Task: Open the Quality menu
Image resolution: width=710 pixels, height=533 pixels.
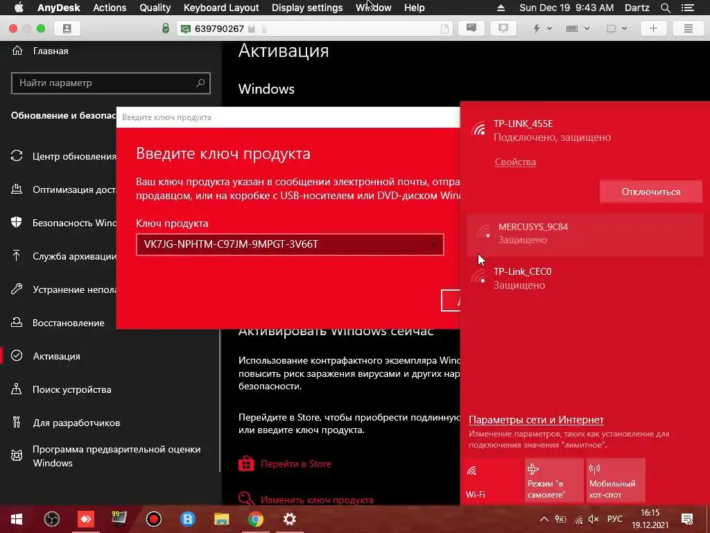Action: 155,8
